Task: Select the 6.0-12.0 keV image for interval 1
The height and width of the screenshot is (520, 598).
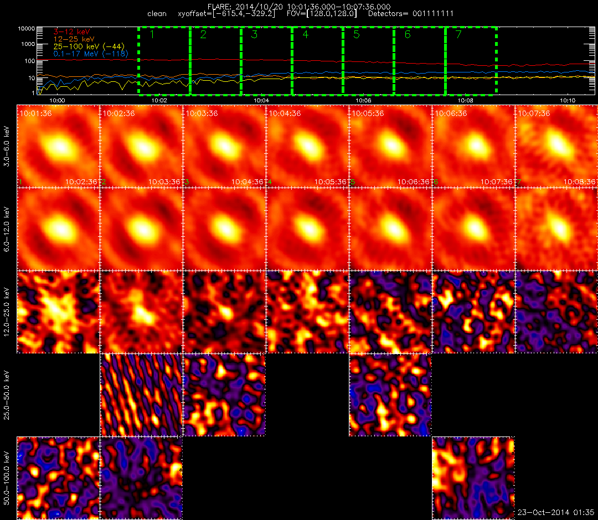Action: tap(58, 229)
